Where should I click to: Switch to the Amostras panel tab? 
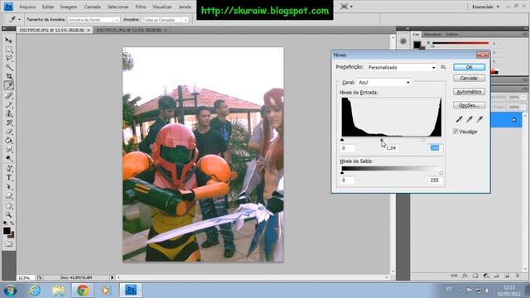pos(432,35)
